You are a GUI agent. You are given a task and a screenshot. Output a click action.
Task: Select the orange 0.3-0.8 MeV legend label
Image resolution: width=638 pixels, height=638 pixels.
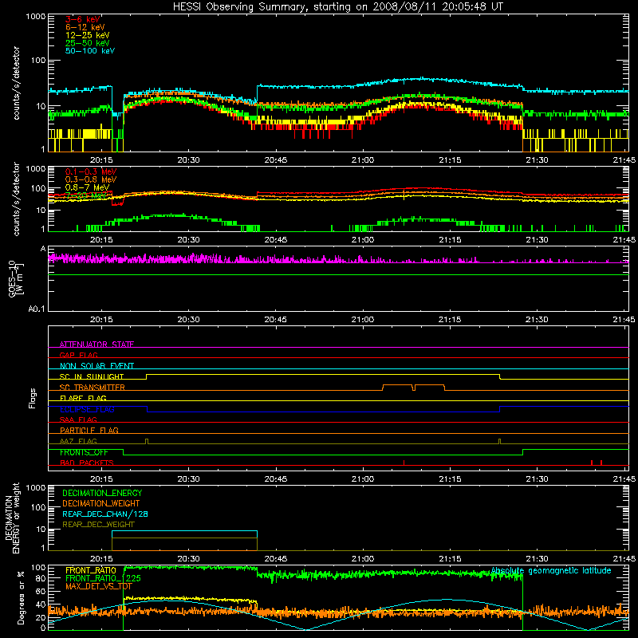[x=91, y=179]
